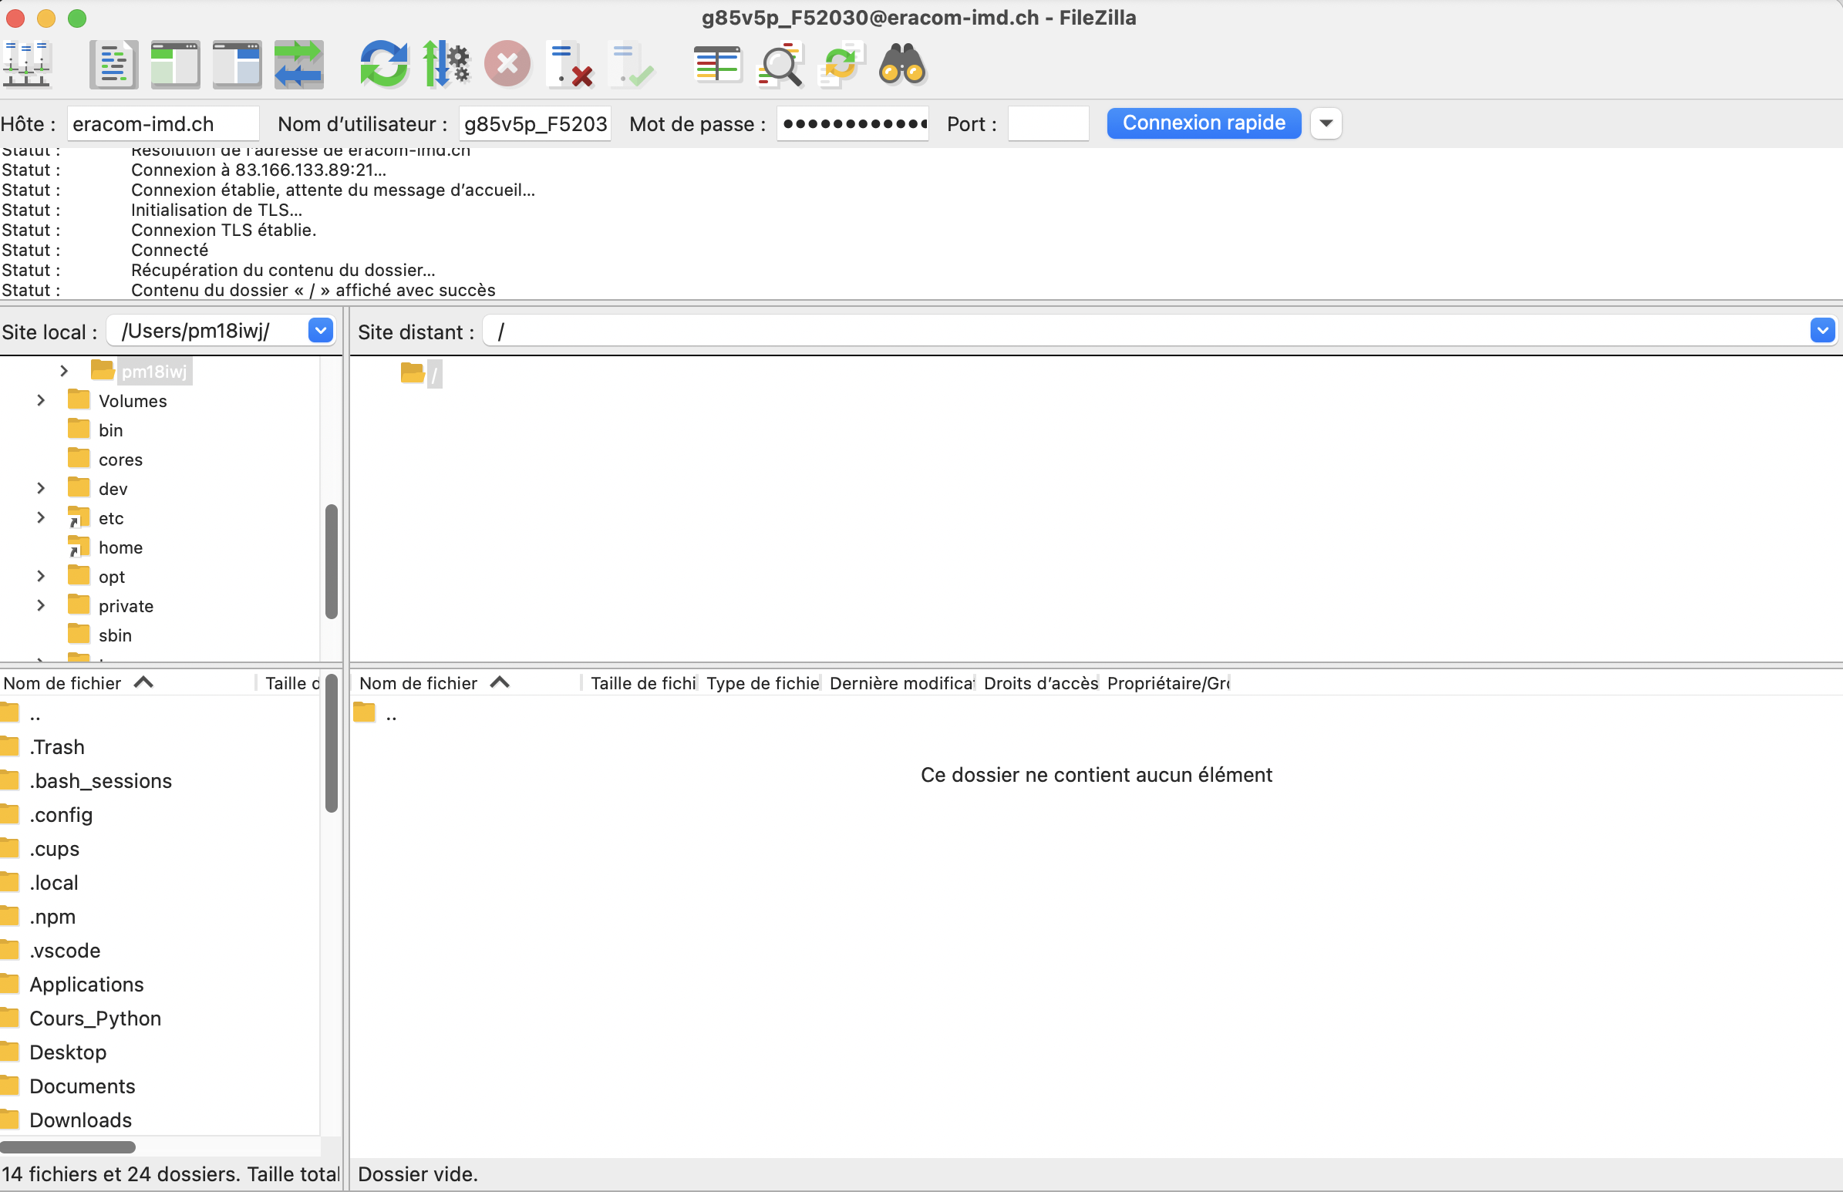1843x1192 pixels.
Task: Disconnect from the current server icon
Action: (x=570, y=64)
